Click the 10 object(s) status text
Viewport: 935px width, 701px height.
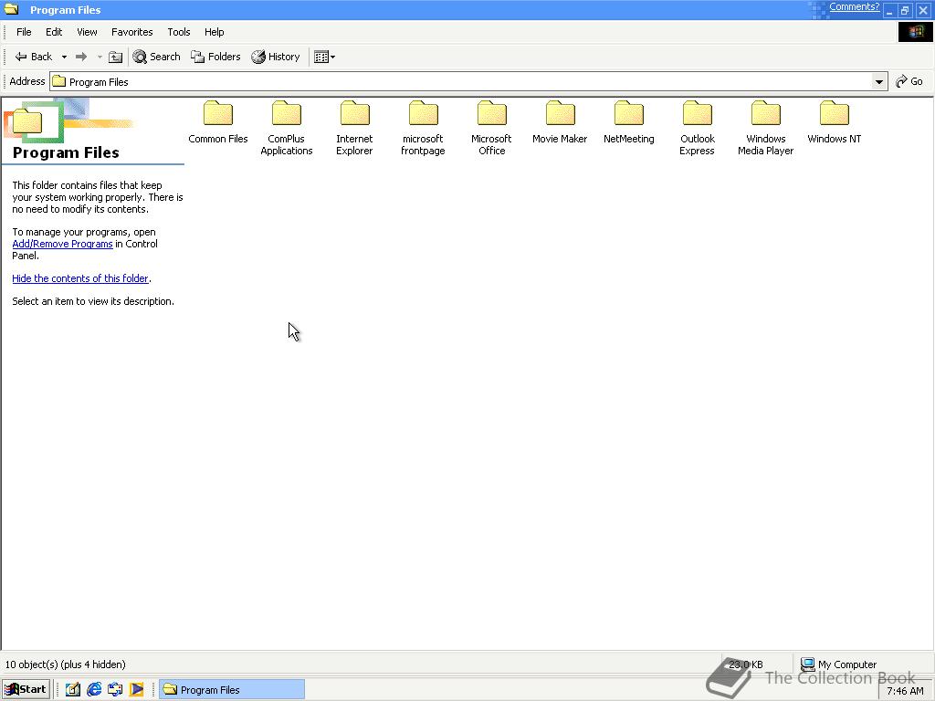point(65,664)
